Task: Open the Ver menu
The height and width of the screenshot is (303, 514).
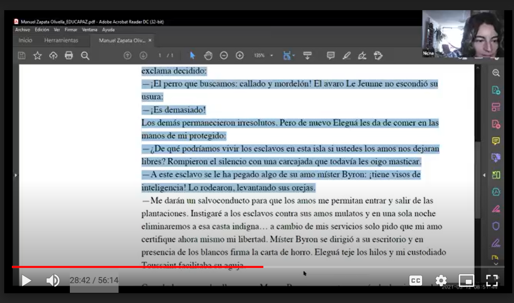Action: (x=57, y=30)
